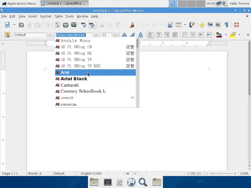251x188 pixels.
Task: Click the Insert Table icon
Action: [x=178, y=25]
